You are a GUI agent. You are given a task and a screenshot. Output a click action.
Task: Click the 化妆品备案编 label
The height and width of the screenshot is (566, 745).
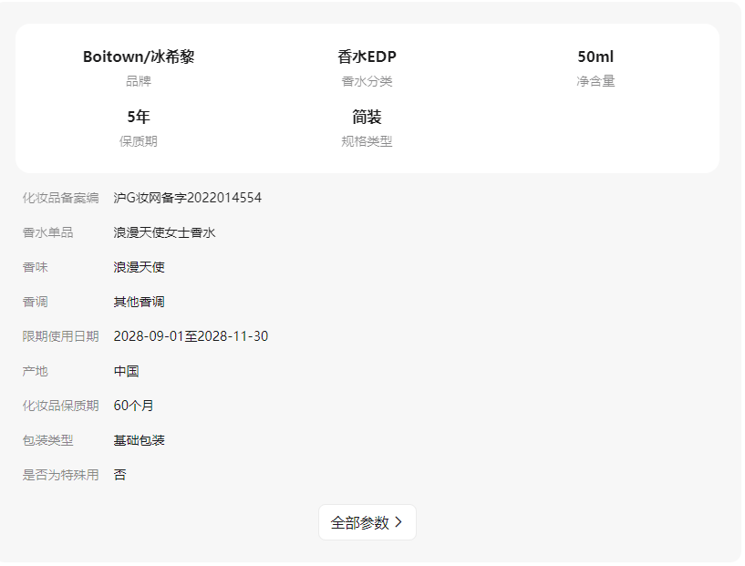[60, 198]
